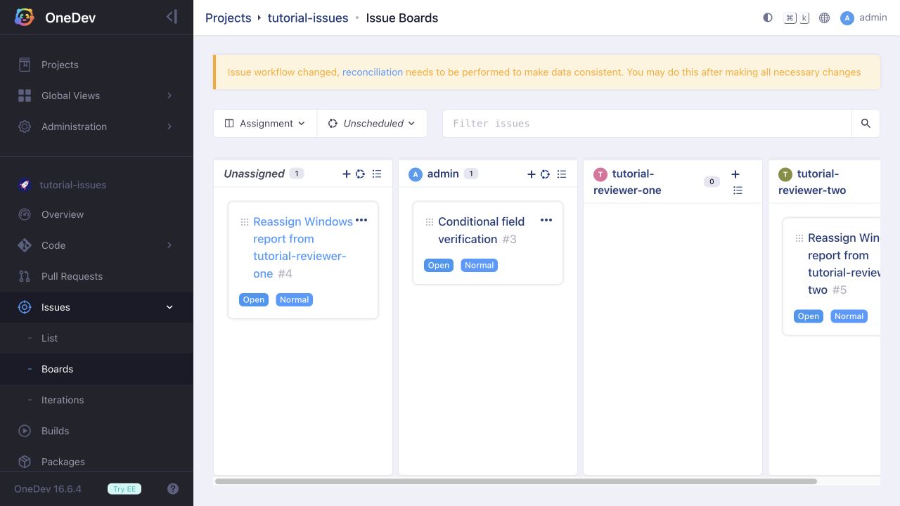Click the Issues target icon
The image size is (900, 506).
tap(25, 307)
